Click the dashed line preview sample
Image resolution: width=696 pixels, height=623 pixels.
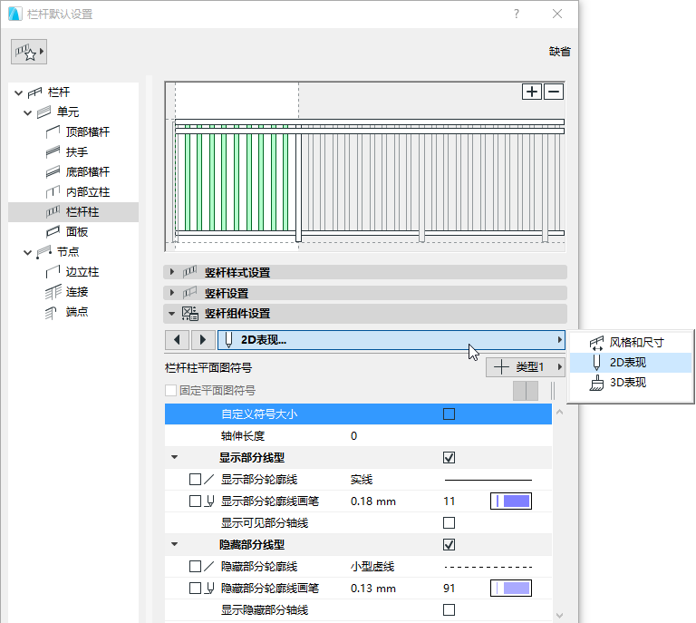pyautogui.click(x=488, y=567)
